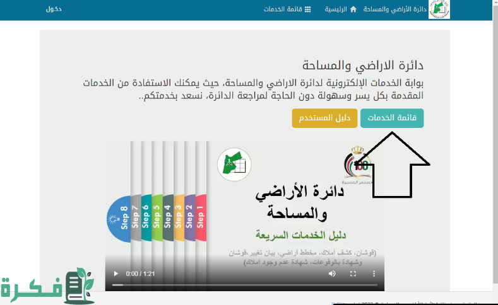
Task: Click the دخول login link
Action: pyautogui.click(x=54, y=9)
